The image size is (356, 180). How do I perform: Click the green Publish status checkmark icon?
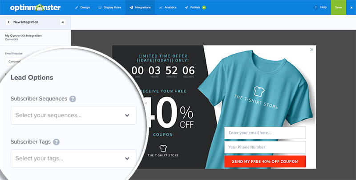click(x=204, y=8)
